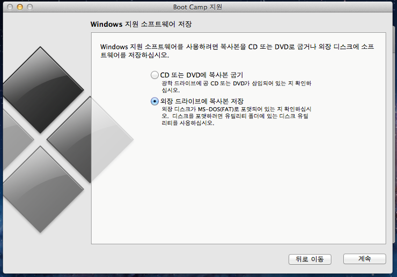Close the Boot Camp 지원 window
This screenshot has height=277, width=397.
[10, 7]
